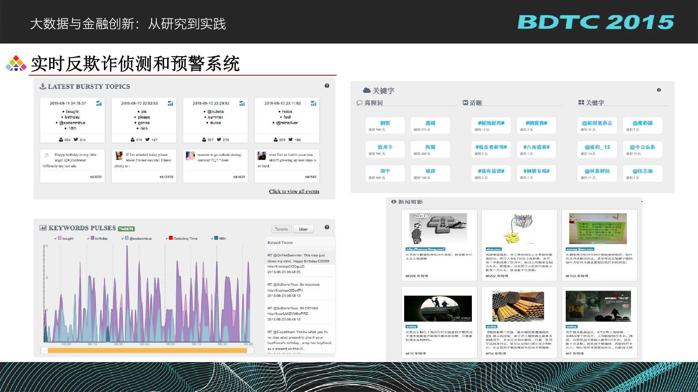Switch to the Tweets tab
The height and width of the screenshot is (392, 698).
281,229
